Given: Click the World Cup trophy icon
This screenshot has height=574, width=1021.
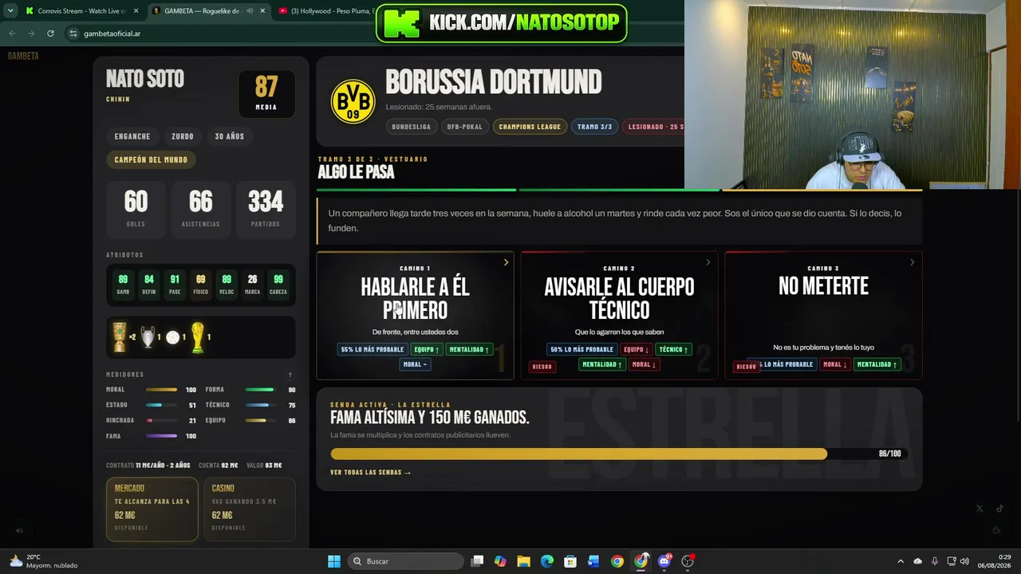Looking at the screenshot, I should 197,337.
